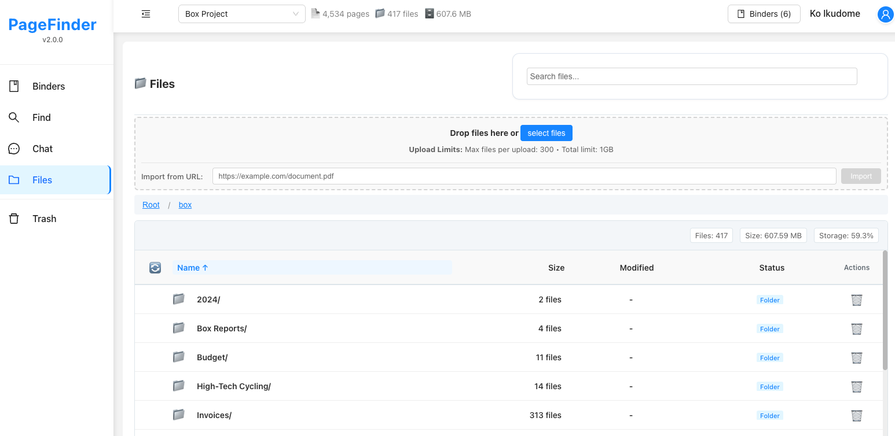The image size is (895, 436).
Task: Click the user avatar icon
Action: (885, 14)
